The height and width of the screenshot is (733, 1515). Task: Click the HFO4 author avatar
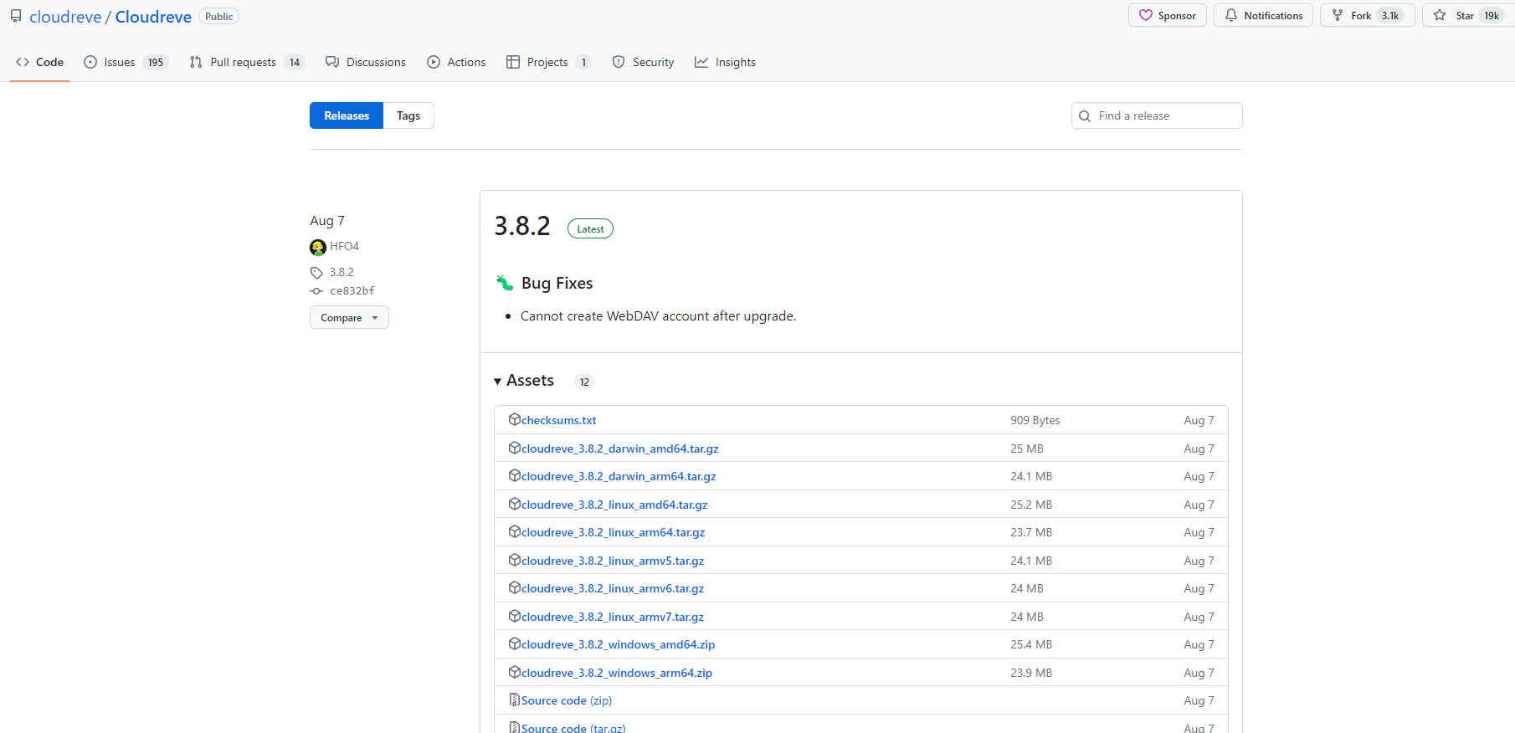[318, 247]
